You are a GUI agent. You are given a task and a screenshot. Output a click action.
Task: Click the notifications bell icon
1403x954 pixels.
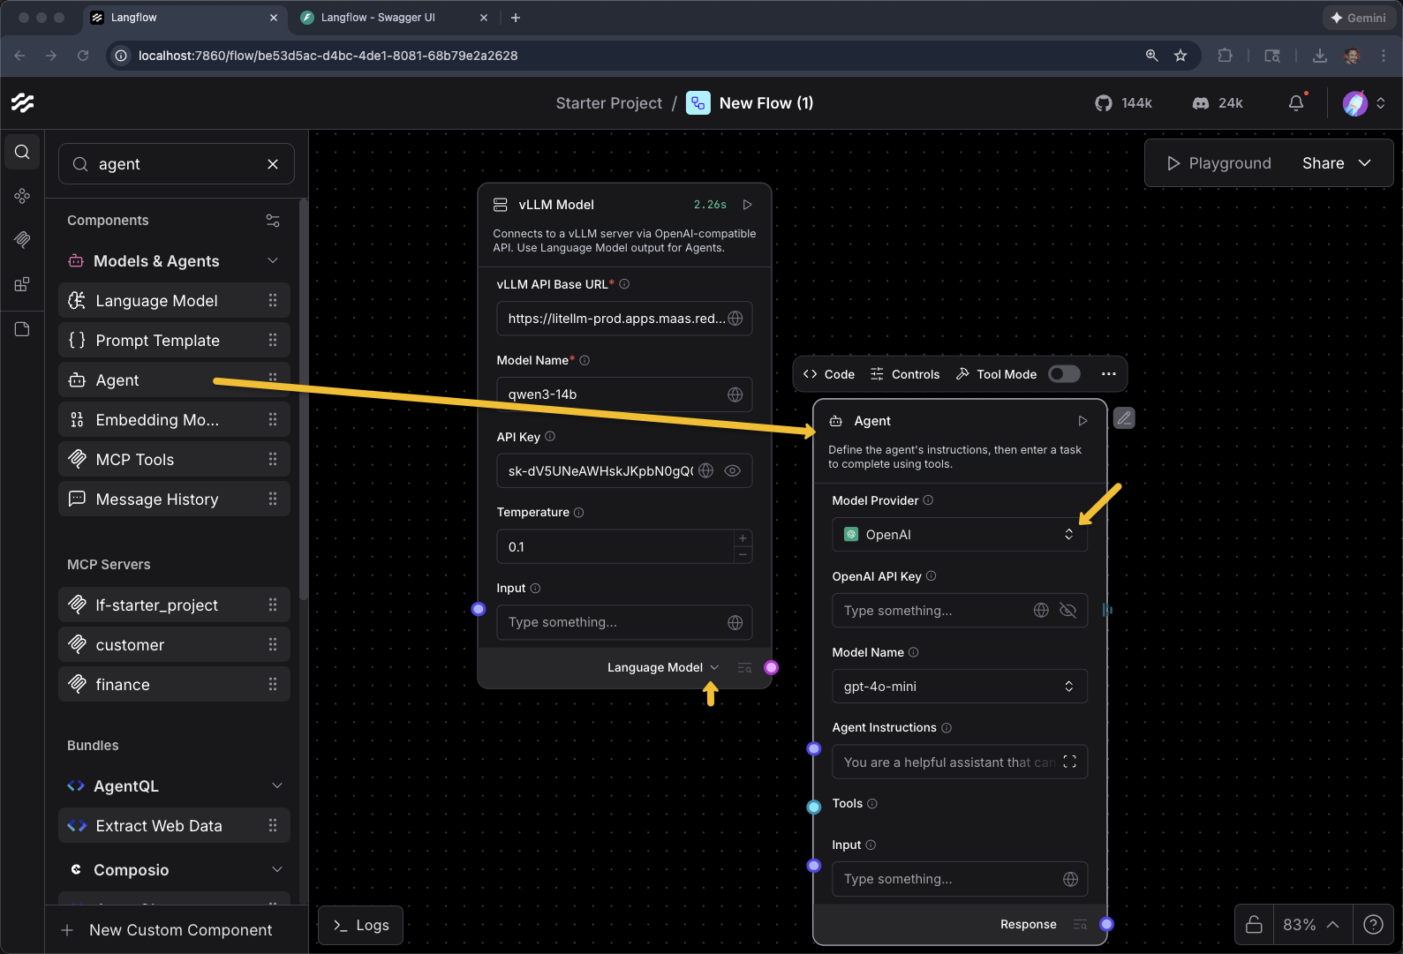click(x=1295, y=103)
